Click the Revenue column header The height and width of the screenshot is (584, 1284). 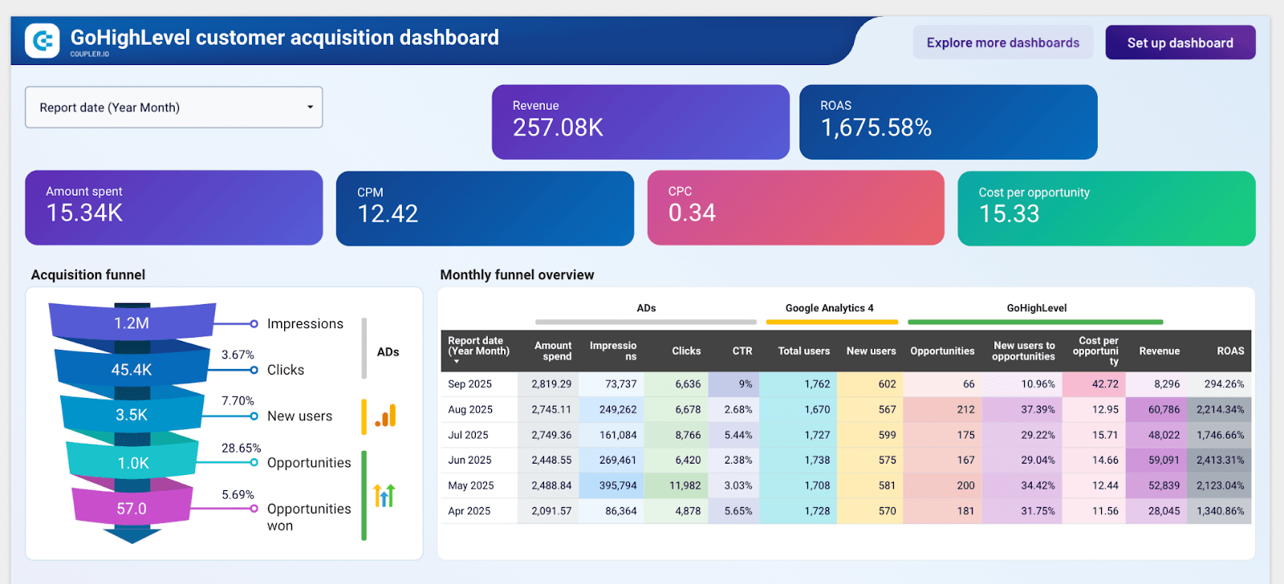tap(1159, 351)
